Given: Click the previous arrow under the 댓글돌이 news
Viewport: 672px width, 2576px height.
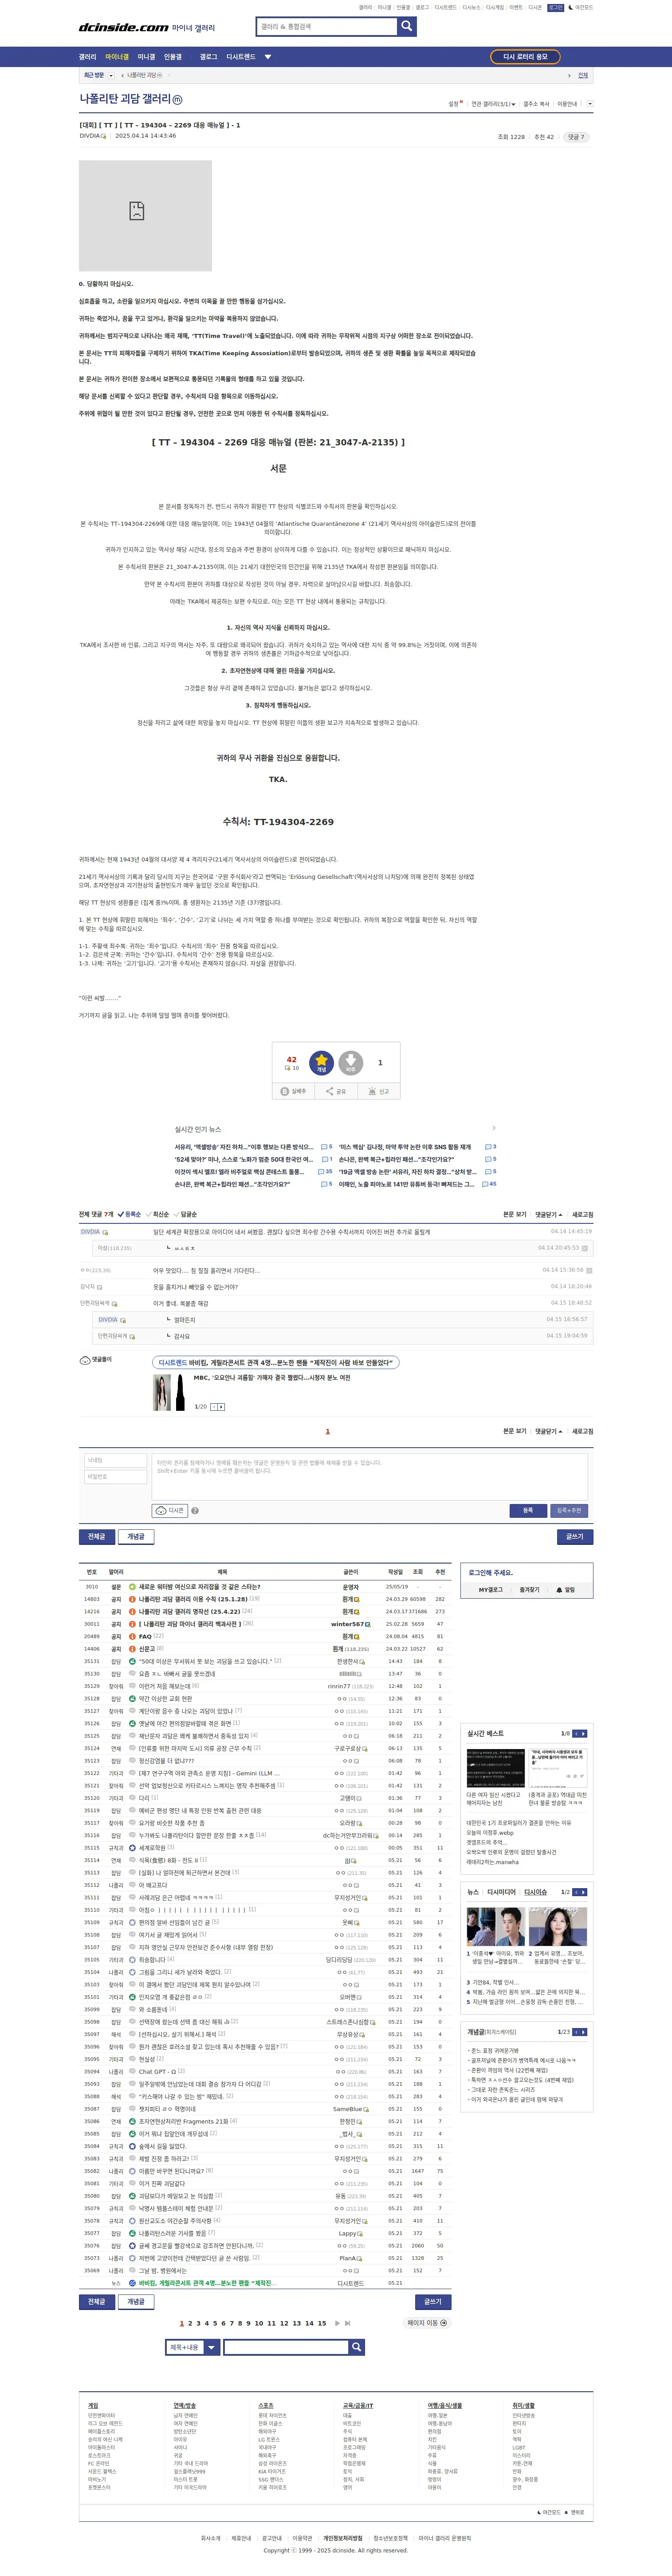Looking at the screenshot, I should 214,1407.
